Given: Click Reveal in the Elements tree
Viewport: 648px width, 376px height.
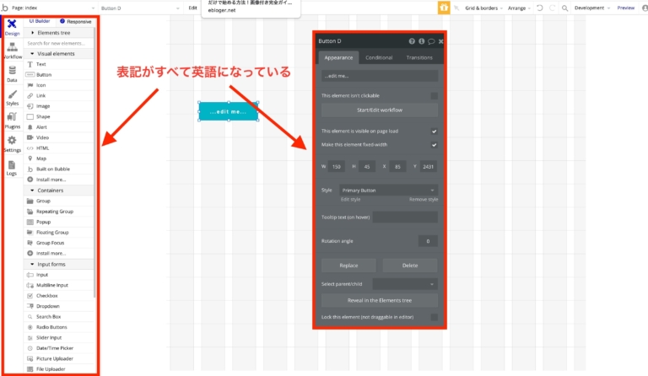Looking at the screenshot, I should (x=380, y=300).
